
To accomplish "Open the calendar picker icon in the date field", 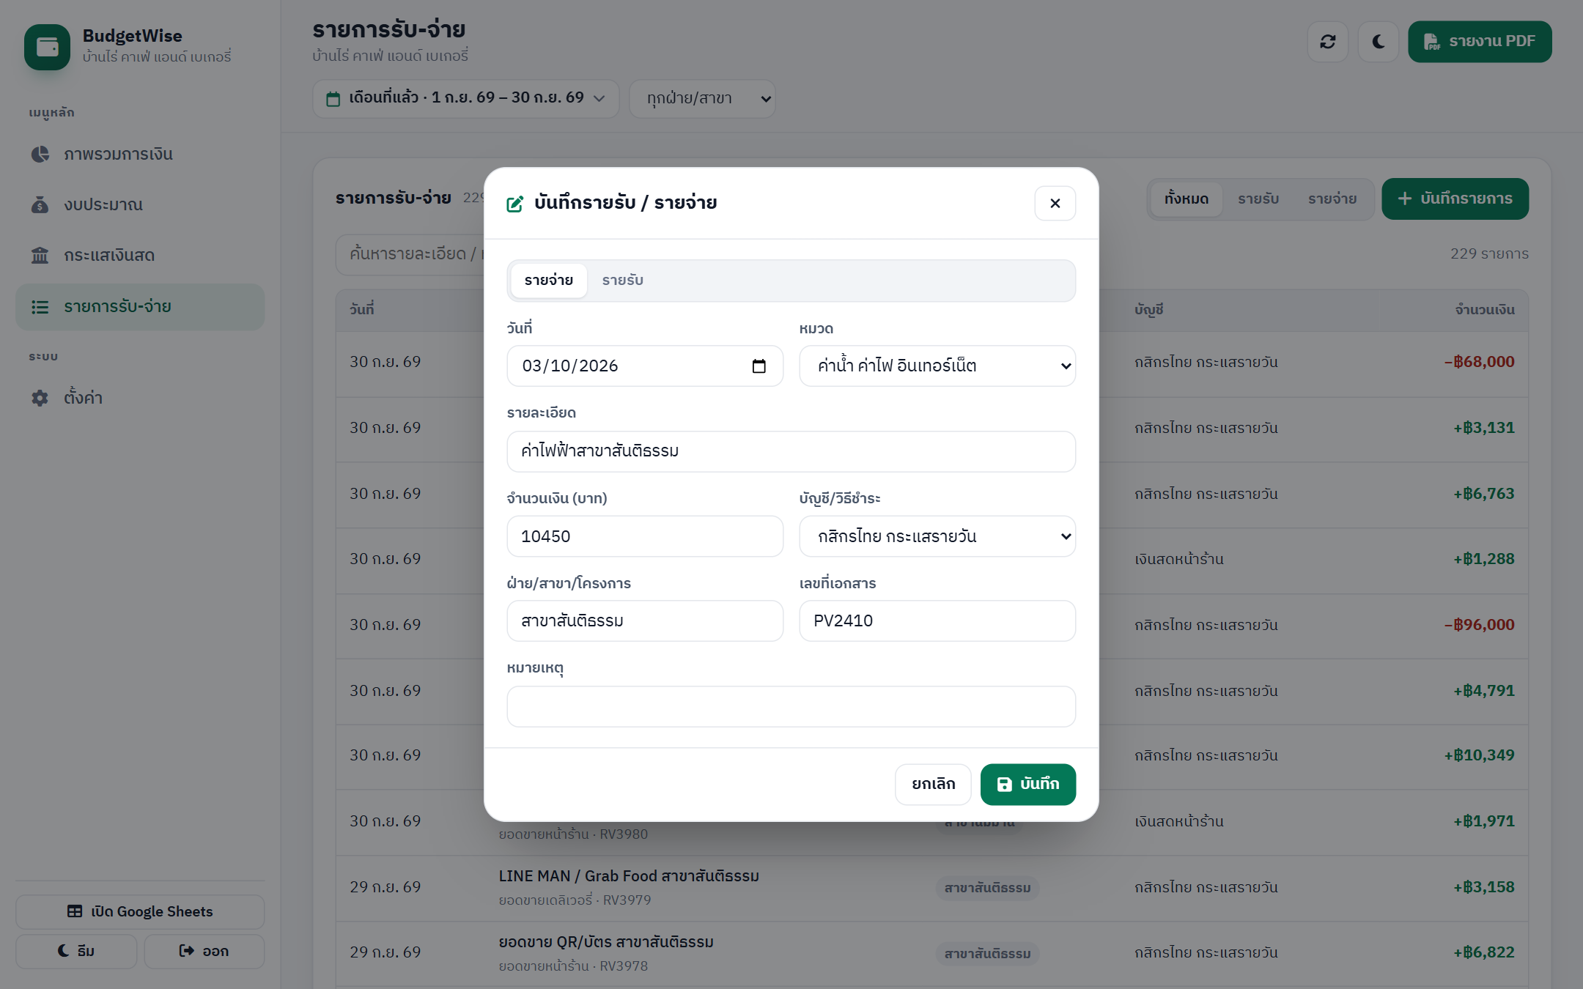I will point(759,366).
